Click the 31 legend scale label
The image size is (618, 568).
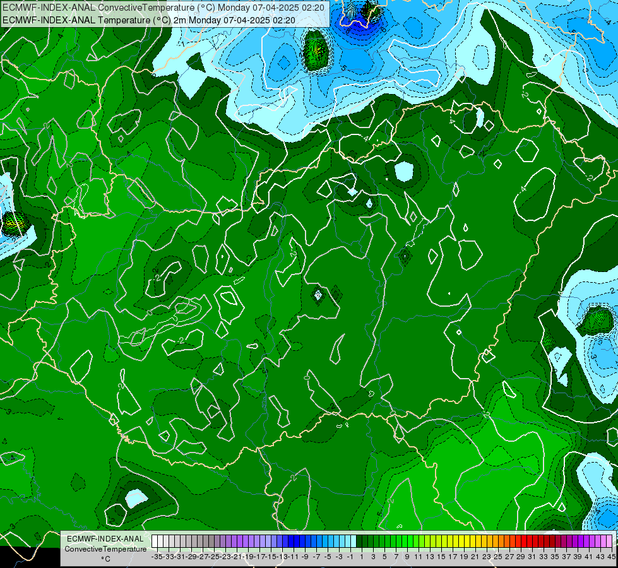tap(532, 557)
